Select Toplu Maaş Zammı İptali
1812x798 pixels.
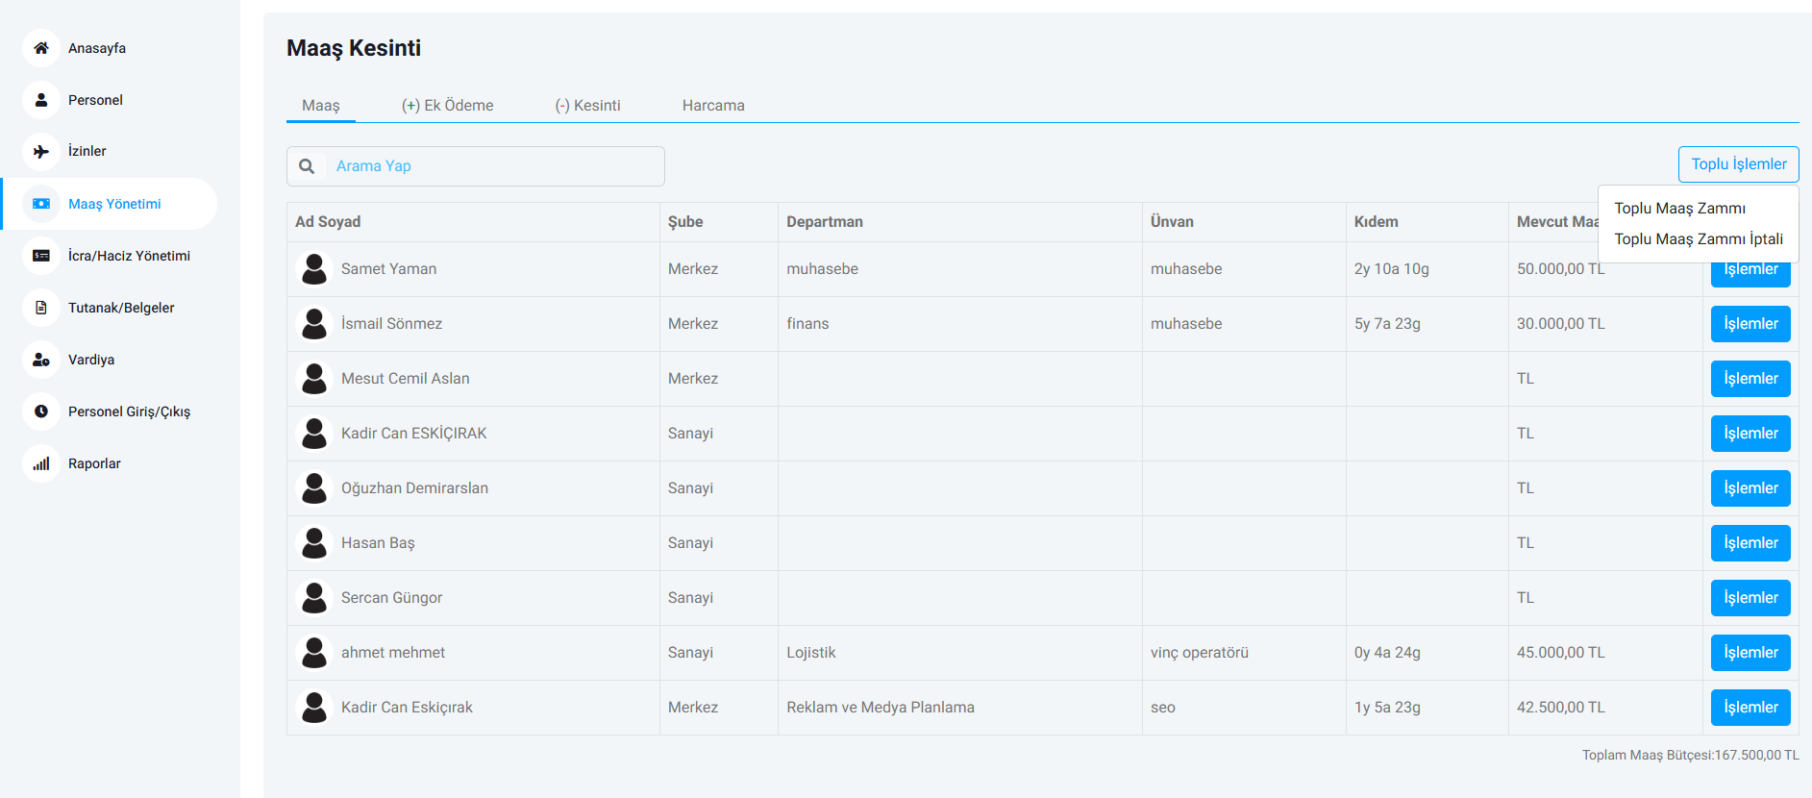(x=1698, y=239)
